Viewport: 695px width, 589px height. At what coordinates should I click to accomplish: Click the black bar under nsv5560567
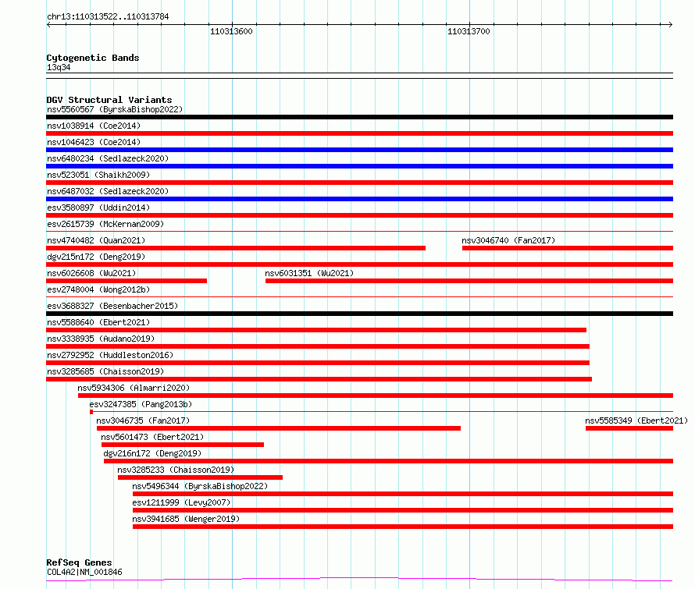pos(359,117)
